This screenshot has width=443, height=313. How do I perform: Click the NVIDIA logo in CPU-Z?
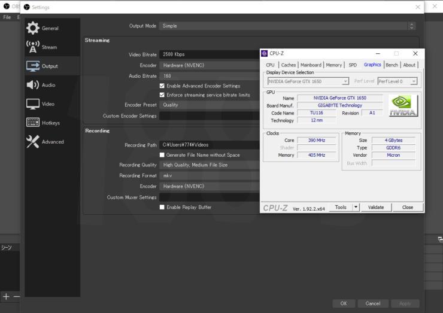pyautogui.click(x=403, y=105)
